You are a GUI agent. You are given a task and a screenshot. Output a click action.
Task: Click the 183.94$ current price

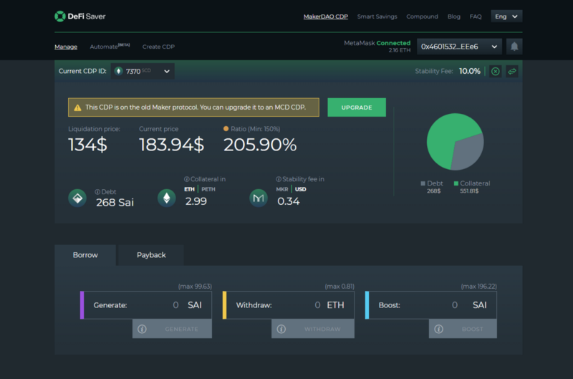click(x=171, y=145)
